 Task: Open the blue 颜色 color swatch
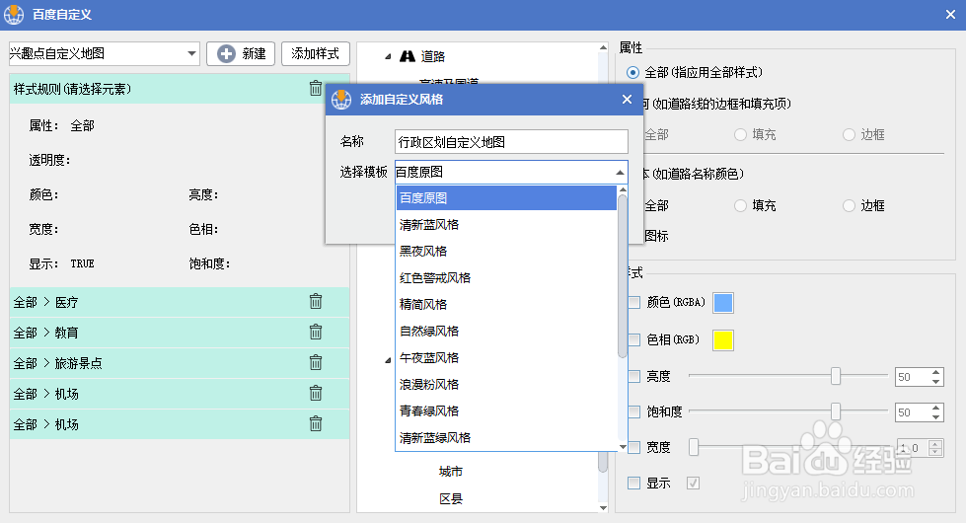coord(722,303)
